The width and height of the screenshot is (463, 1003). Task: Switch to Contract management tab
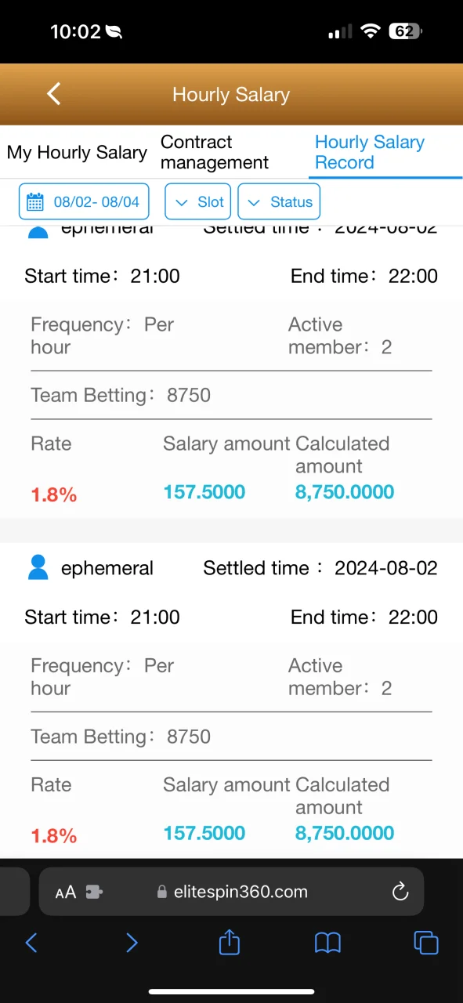click(215, 152)
